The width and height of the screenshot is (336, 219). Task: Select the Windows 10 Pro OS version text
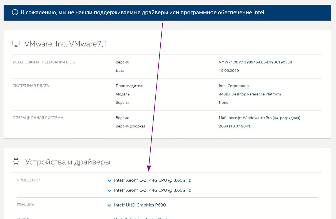pos(260,118)
